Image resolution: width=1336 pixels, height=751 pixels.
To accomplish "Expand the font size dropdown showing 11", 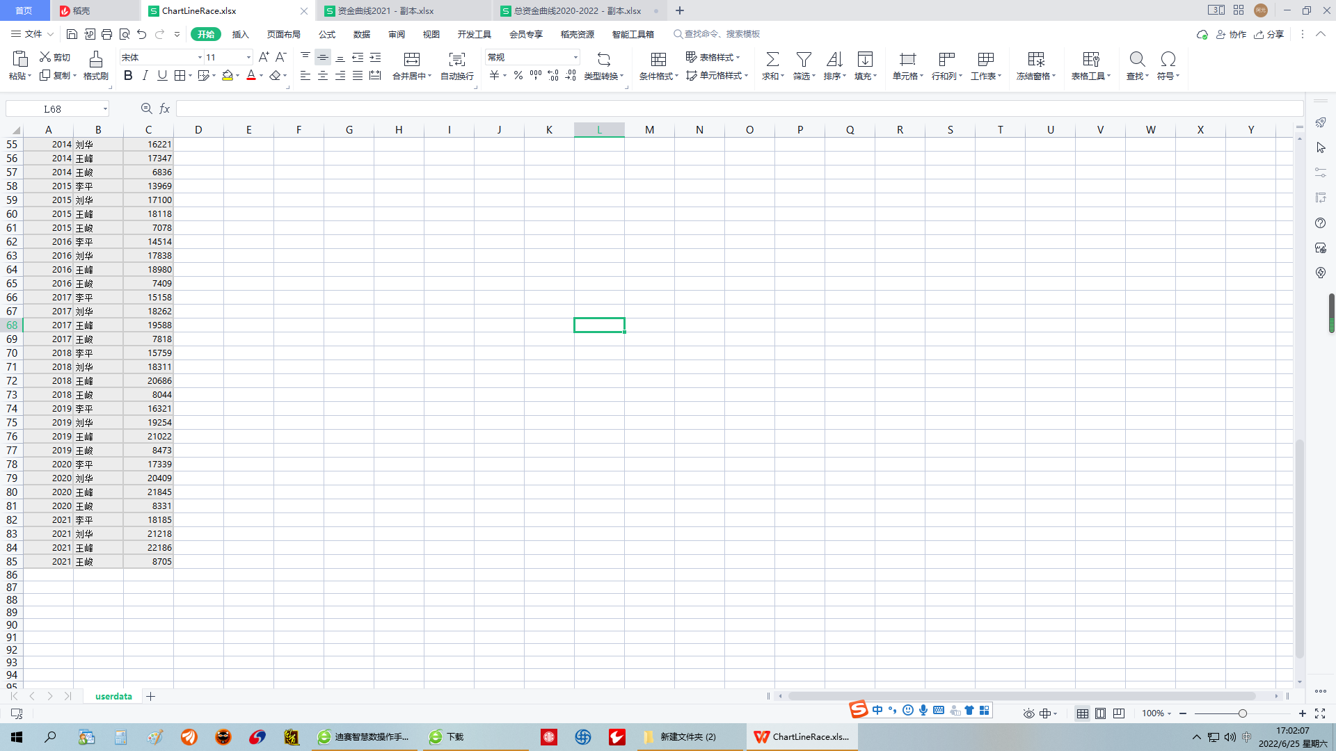I will point(248,58).
